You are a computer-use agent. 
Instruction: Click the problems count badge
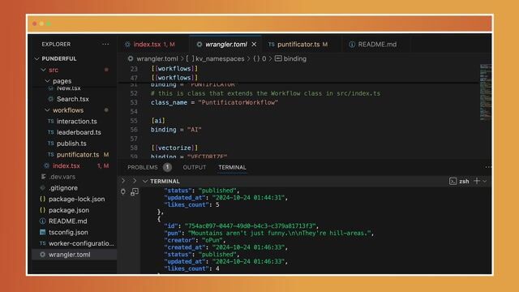click(x=167, y=168)
